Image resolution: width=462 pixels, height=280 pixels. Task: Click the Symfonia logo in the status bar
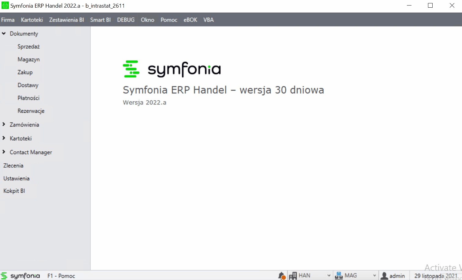point(21,276)
